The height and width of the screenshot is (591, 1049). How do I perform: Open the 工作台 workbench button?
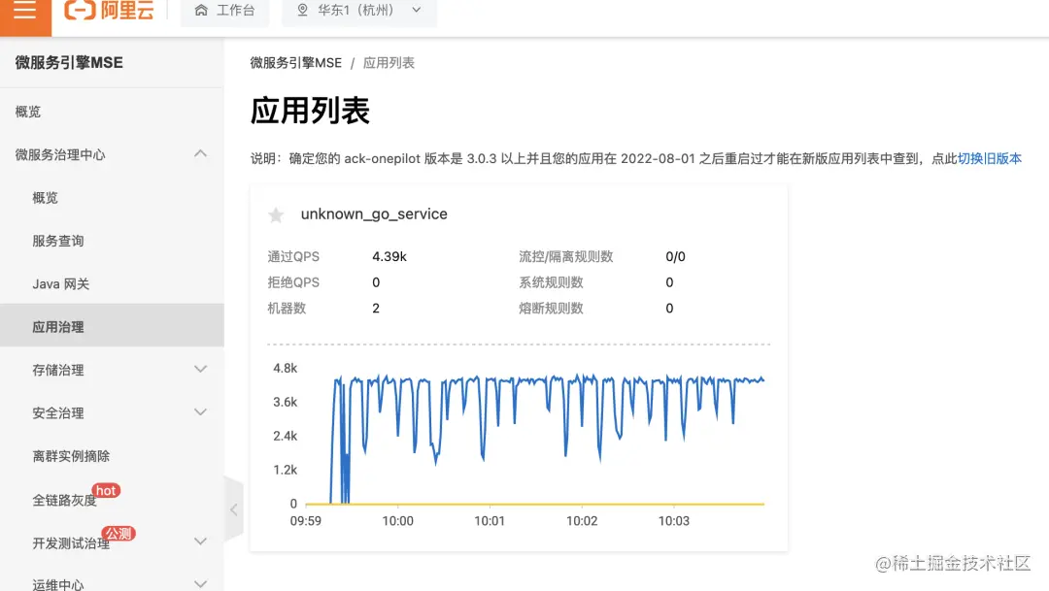pyautogui.click(x=224, y=11)
